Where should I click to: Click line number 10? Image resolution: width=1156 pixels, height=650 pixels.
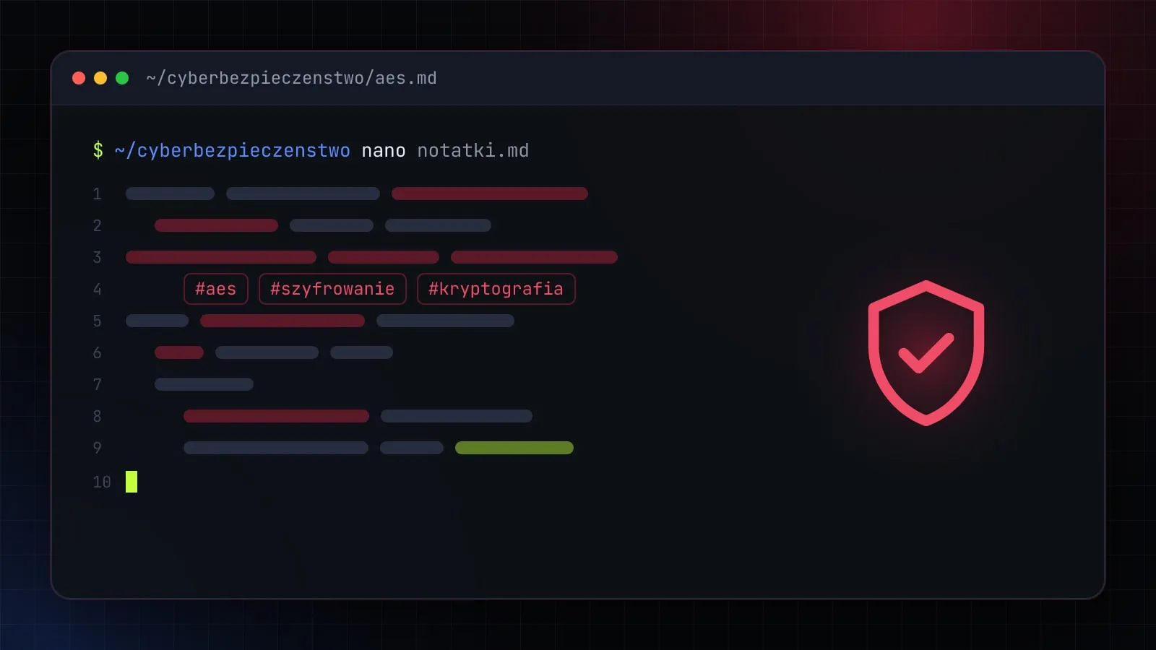click(102, 482)
